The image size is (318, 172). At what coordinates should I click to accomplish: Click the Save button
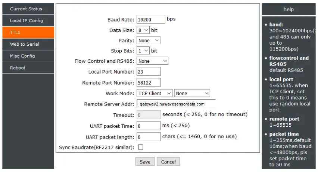coord(145,162)
